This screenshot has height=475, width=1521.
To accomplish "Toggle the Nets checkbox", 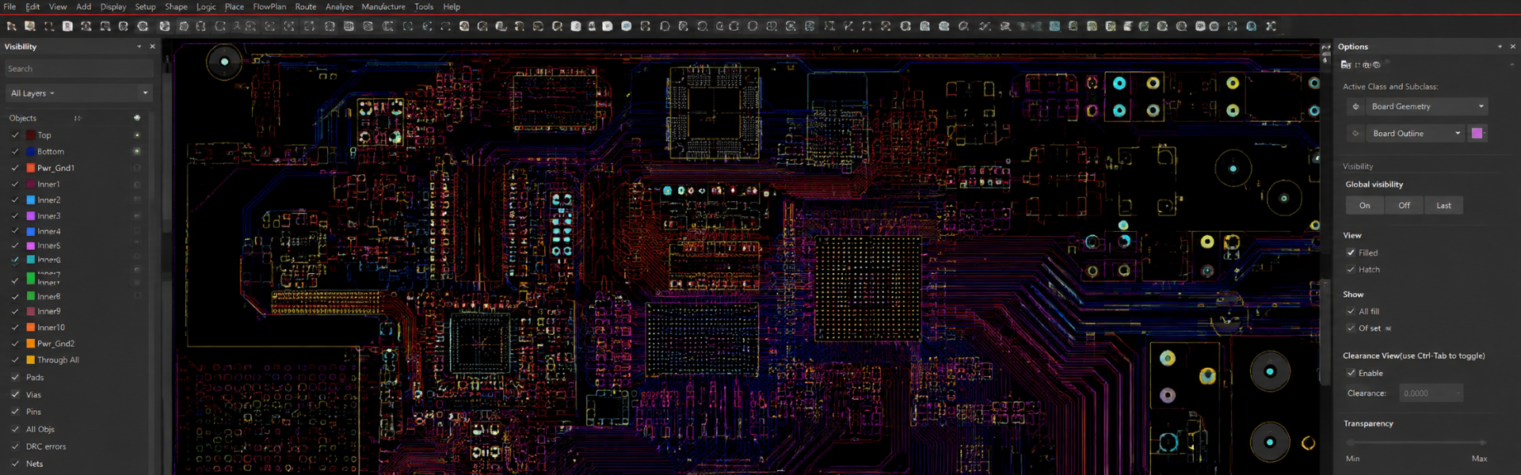I will coord(15,464).
